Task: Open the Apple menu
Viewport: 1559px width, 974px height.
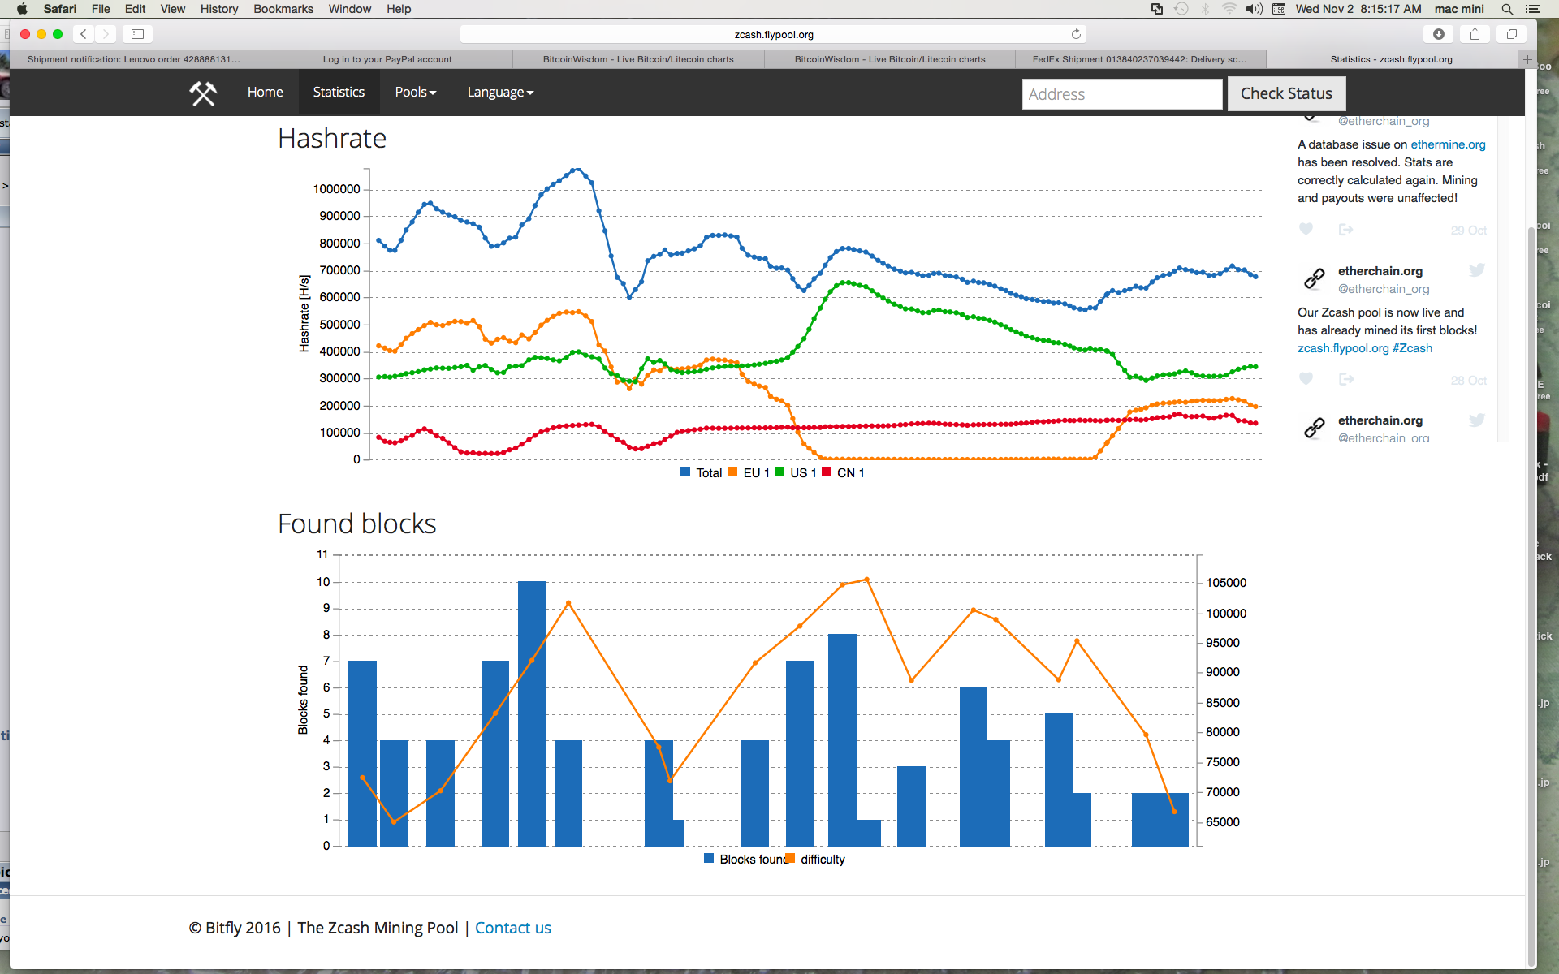Action: pyautogui.click(x=22, y=9)
